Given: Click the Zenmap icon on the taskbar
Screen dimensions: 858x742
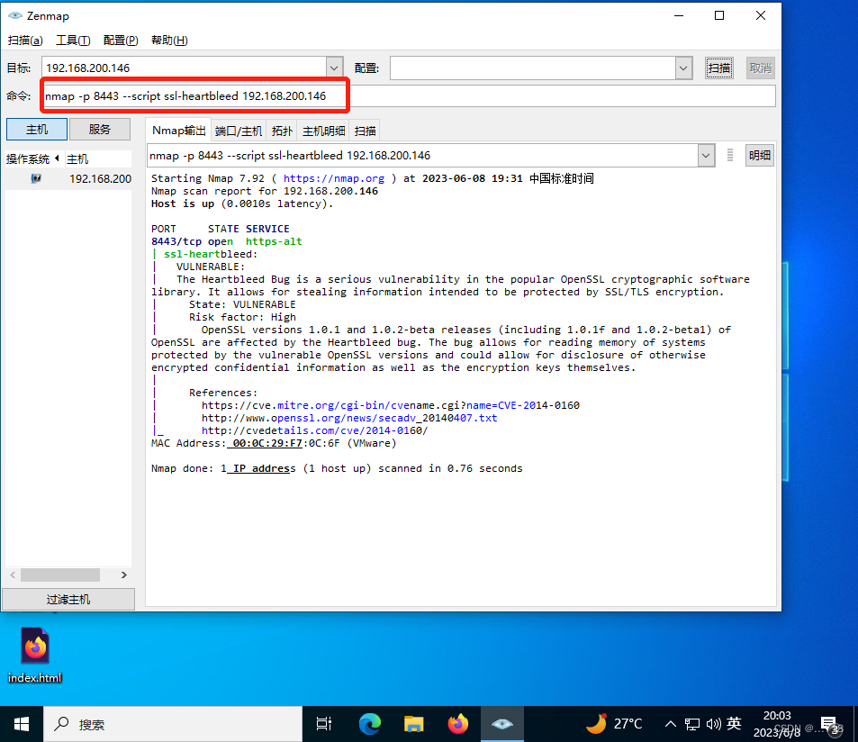Looking at the screenshot, I should coord(502,723).
